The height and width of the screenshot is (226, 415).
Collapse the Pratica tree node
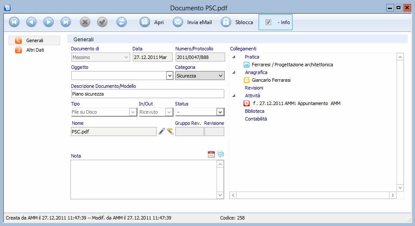pyautogui.click(x=234, y=57)
